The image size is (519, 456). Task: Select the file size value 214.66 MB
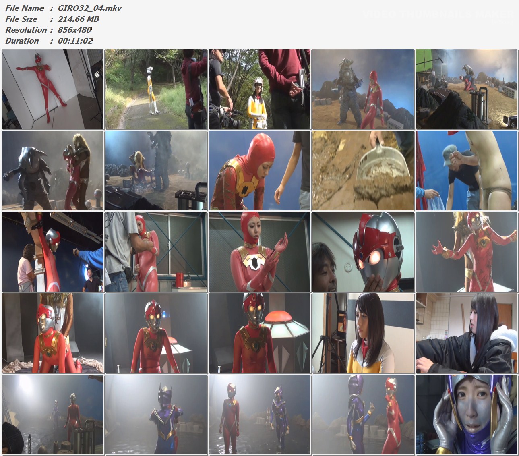click(x=79, y=19)
